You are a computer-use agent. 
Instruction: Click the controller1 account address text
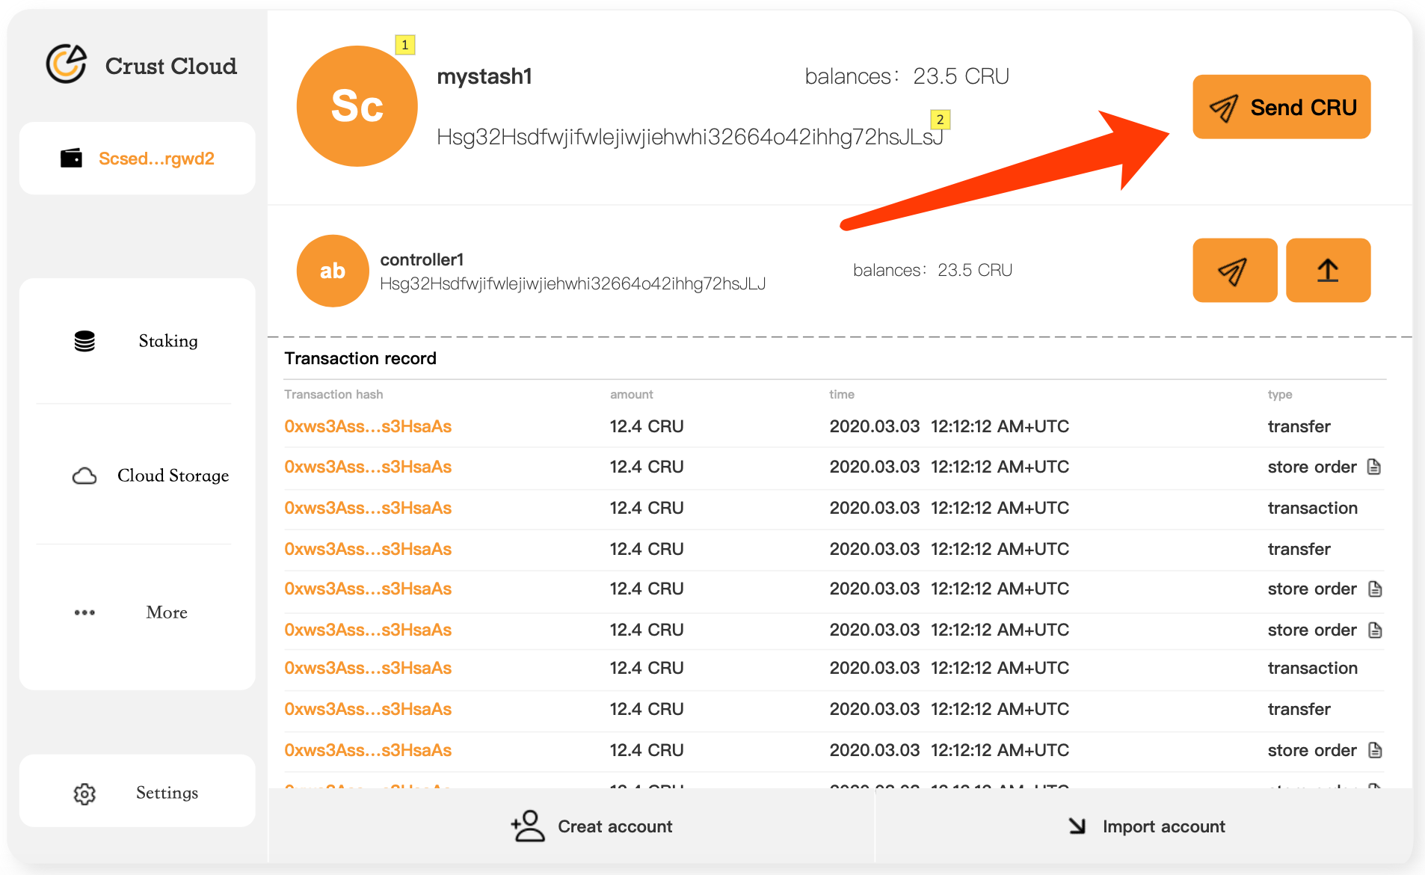click(x=572, y=284)
